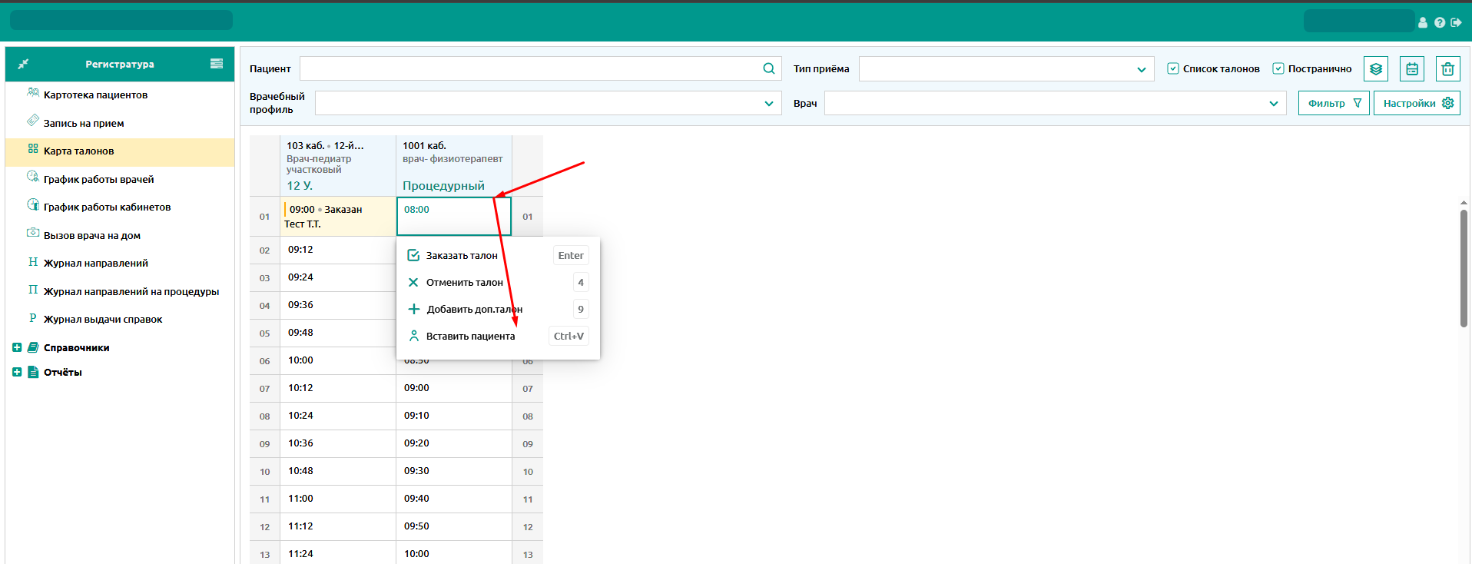
Task: Click the help question mark icon
Action: (x=1439, y=23)
